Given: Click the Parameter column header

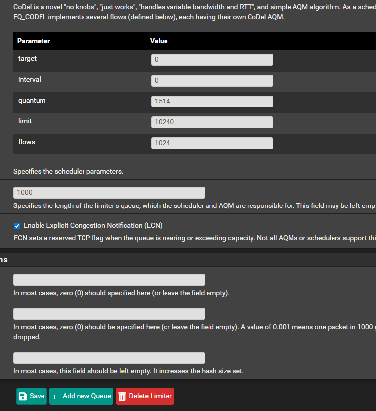Looking at the screenshot, I should [34, 41].
